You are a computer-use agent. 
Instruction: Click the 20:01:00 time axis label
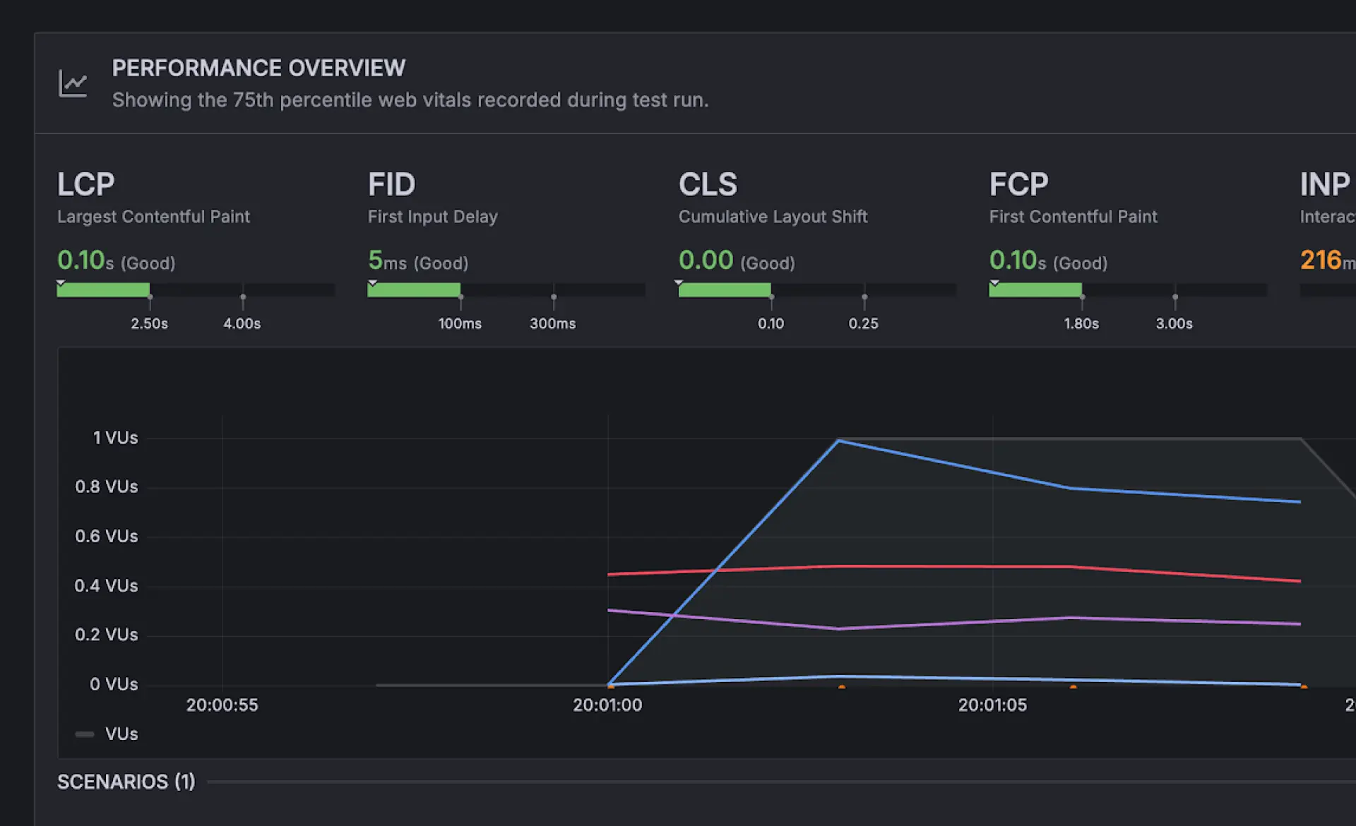coord(607,705)
